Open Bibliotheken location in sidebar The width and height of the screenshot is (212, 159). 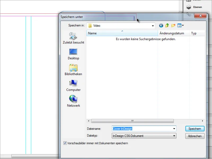[73, 70]
